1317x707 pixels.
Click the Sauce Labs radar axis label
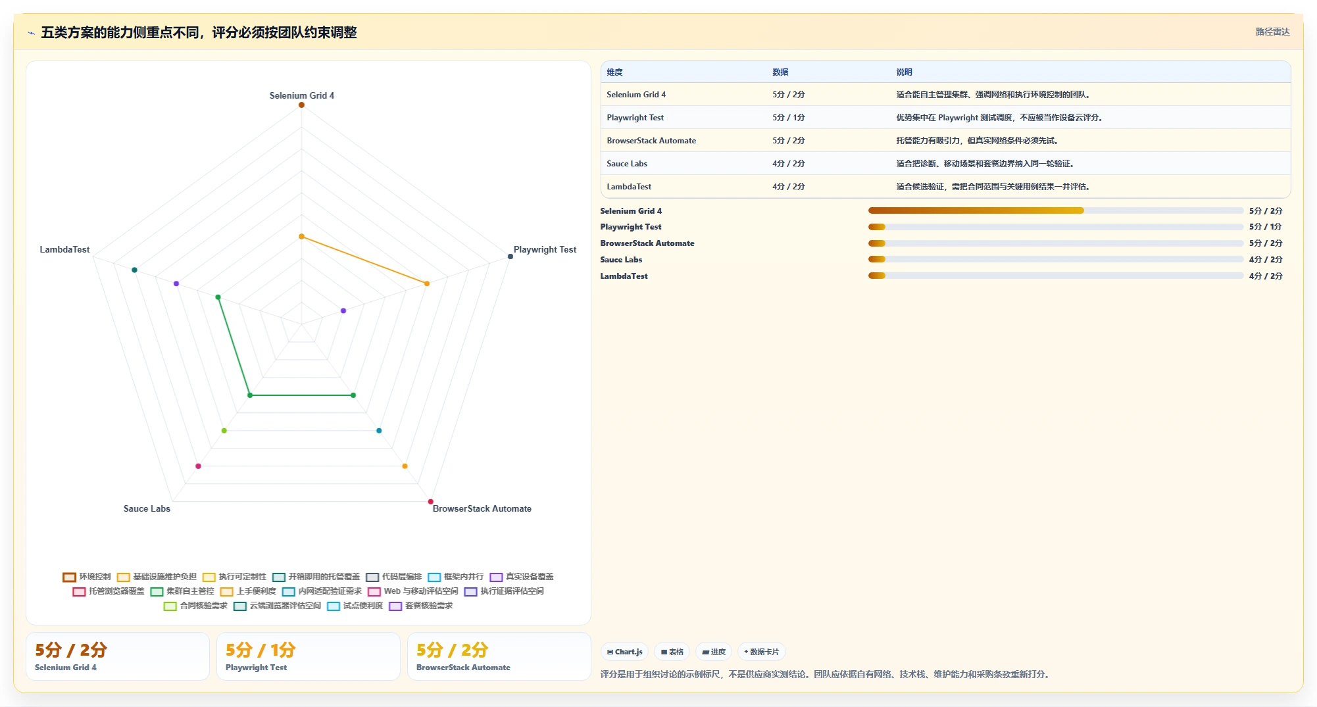[x=147, y=508]
